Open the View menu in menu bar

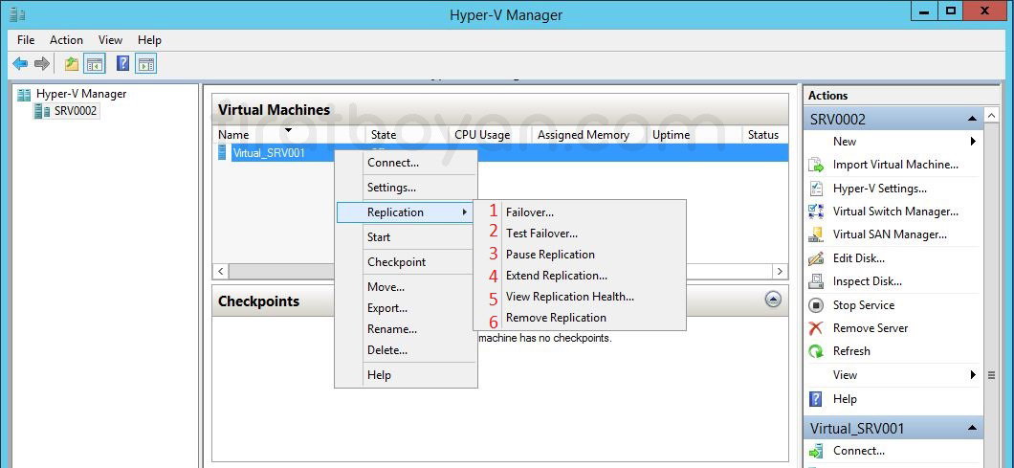point(110,40)
